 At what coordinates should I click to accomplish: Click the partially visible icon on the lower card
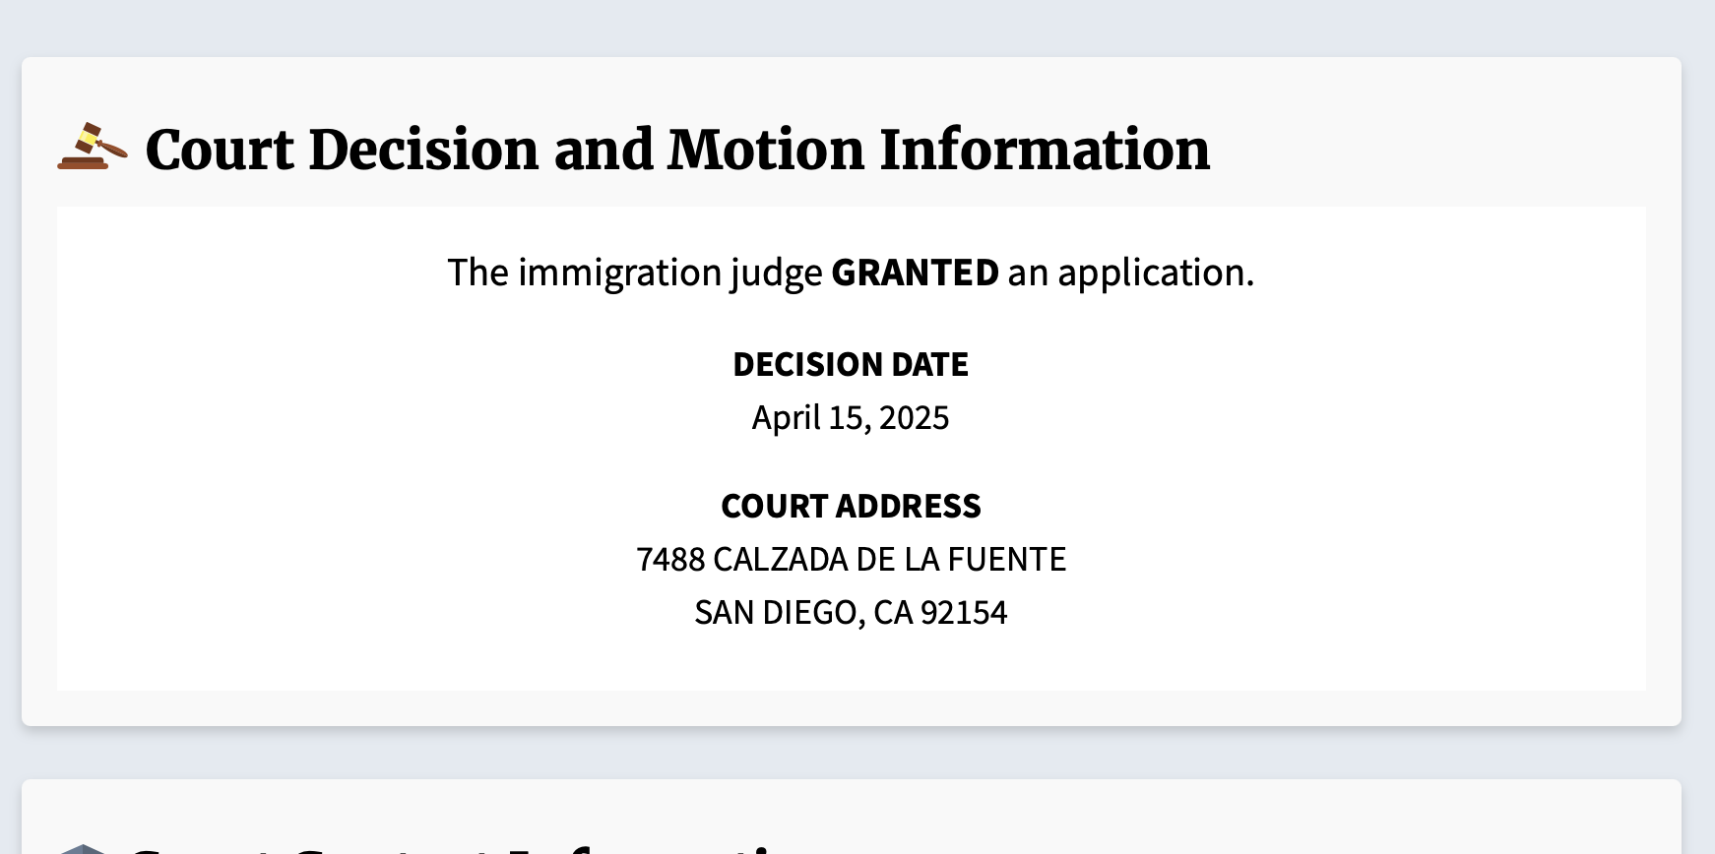coord(84,848)
